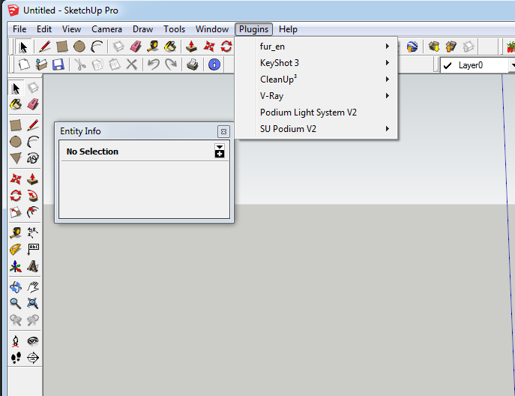Click the Get Models download icon

click(x=434, y=46)
